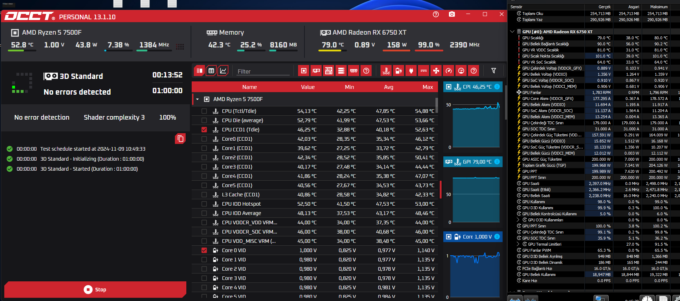Open OCCT help from the title bar

[435, 14]
